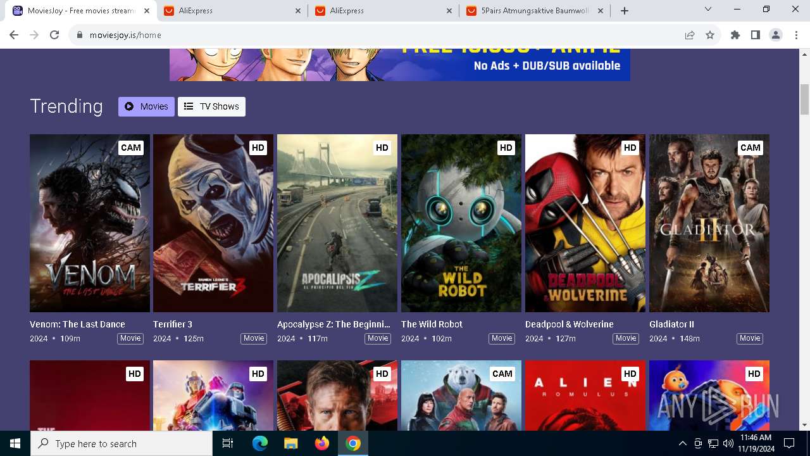
Task: Show trending TV Shows
Action: coord(211,106)
